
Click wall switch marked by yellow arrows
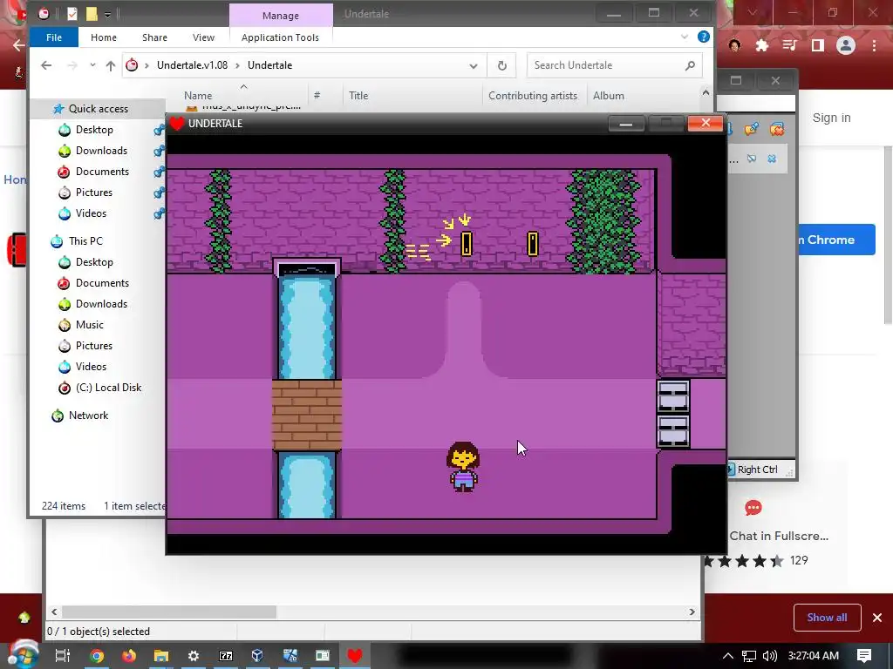[467, 244]
